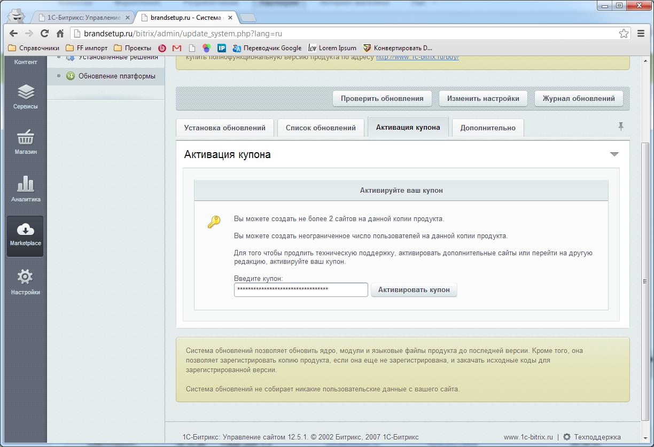Click the browser Back arrow
Image resolution: width=654 pixels, height=447 pixels.
[x=14, y=33]
